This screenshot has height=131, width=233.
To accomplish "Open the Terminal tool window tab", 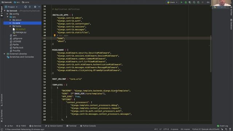I will [x=71, y=126].
